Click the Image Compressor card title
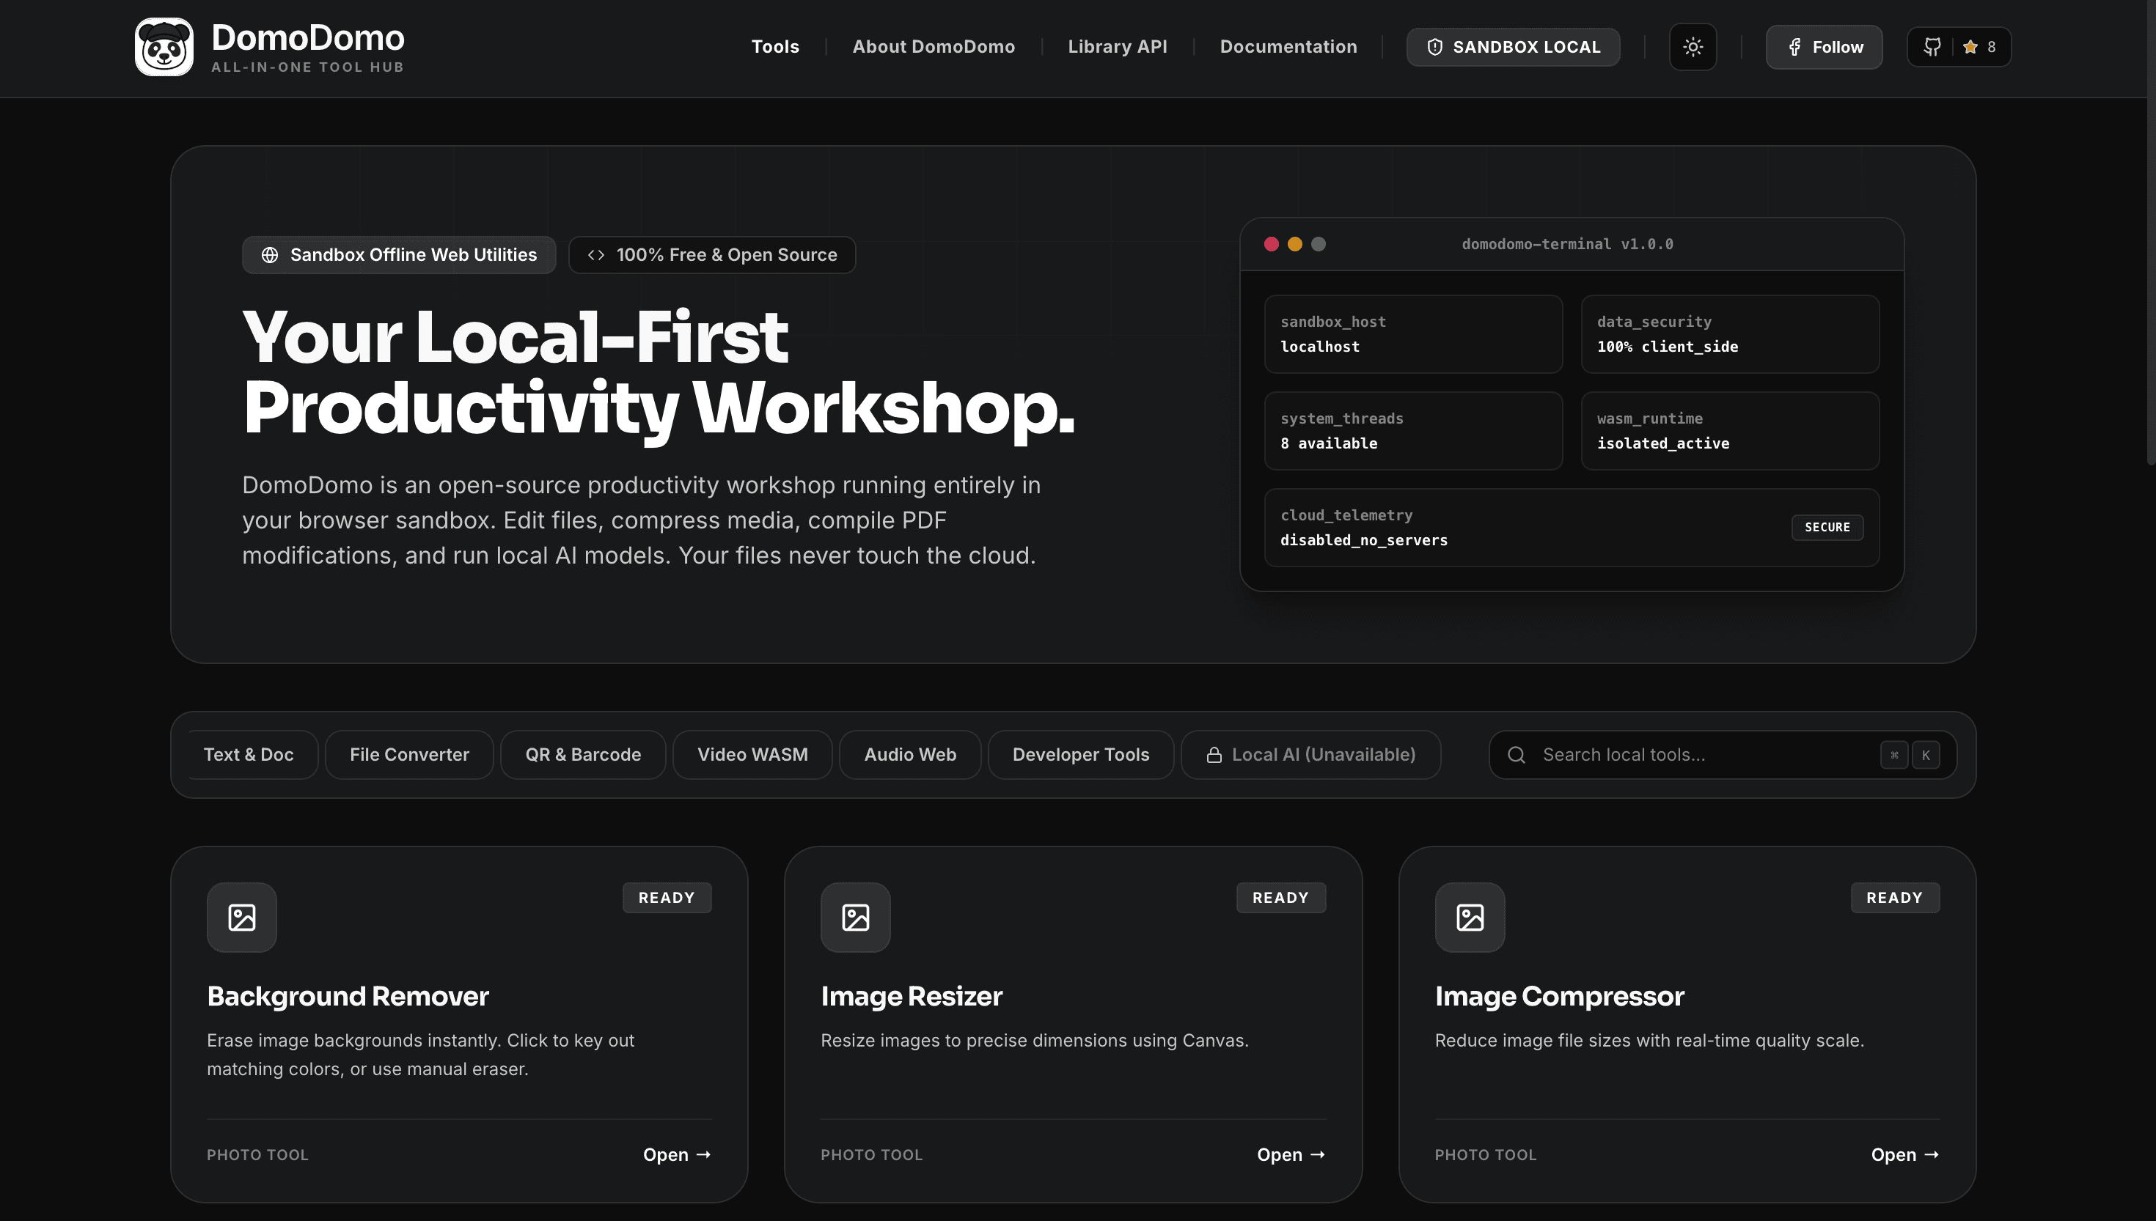Image resolution: width=2156 pixels, height=1221 pixels. tap(1558, 996)
